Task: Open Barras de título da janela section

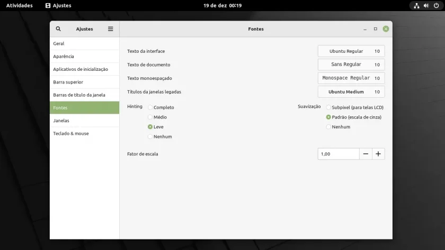Action: pyautogui.click(x=85, y=95)
